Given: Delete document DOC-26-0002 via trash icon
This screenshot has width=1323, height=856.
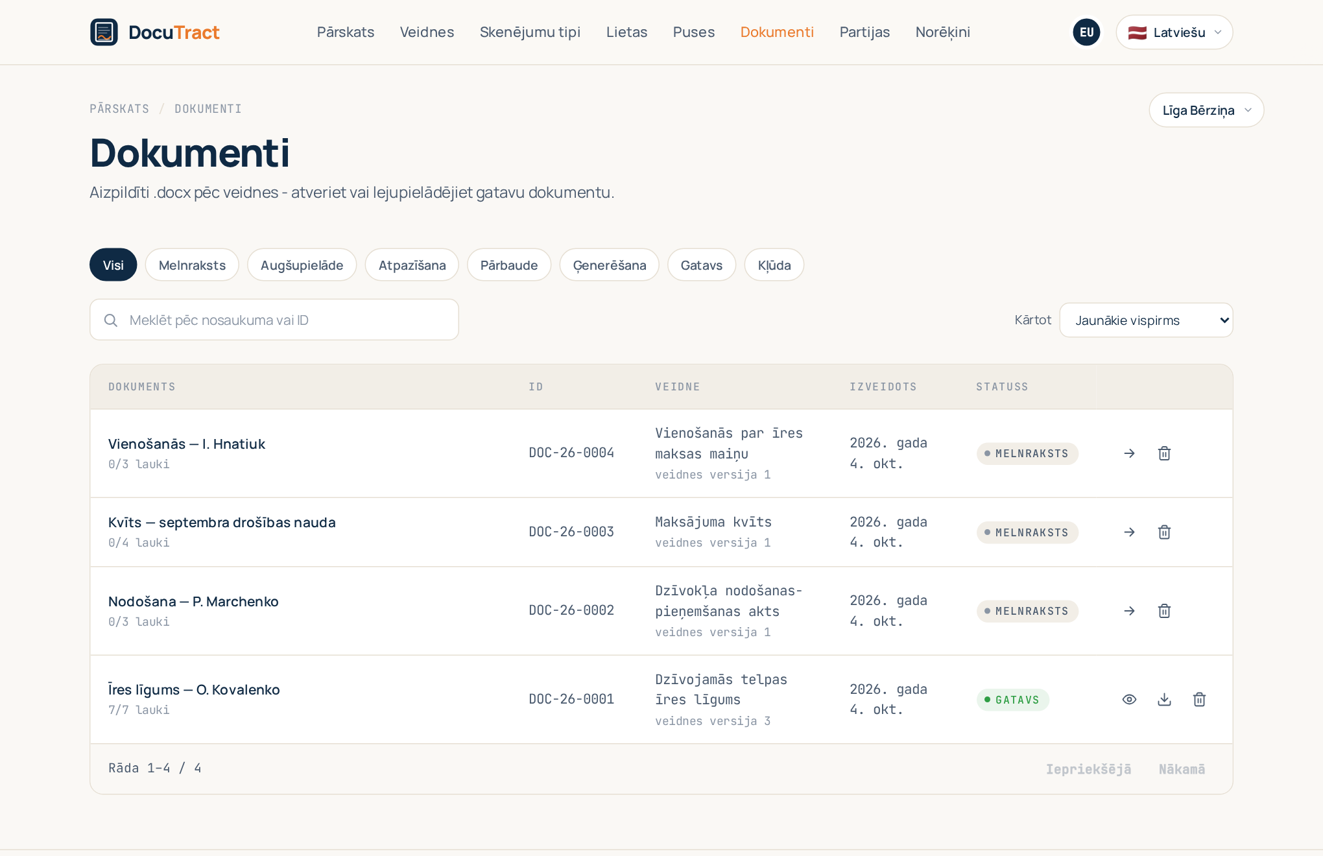Looking at the screenshot, I should (x=1164, y=611).
